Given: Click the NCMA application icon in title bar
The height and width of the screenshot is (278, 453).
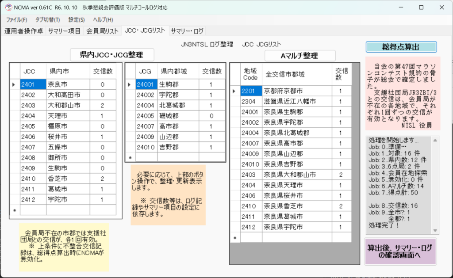Looking at the screenshot, I should pyautogui.click(x=8, y=8).
